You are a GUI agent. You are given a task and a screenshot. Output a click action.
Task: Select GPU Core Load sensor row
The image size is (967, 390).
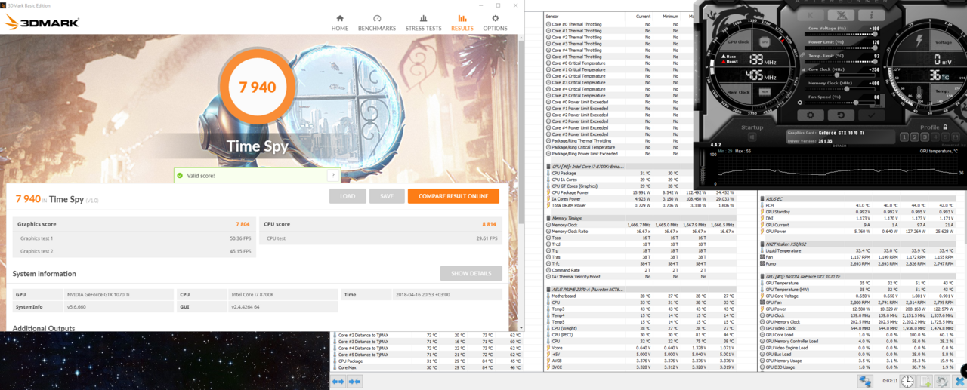pos(860,334)
